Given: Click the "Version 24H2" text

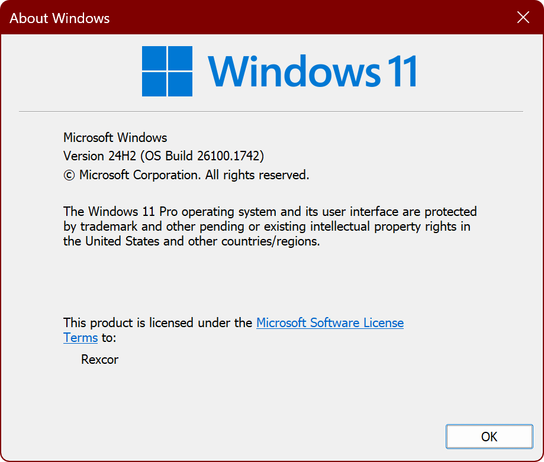Looking at the screenshot, I should click(95, 156).
